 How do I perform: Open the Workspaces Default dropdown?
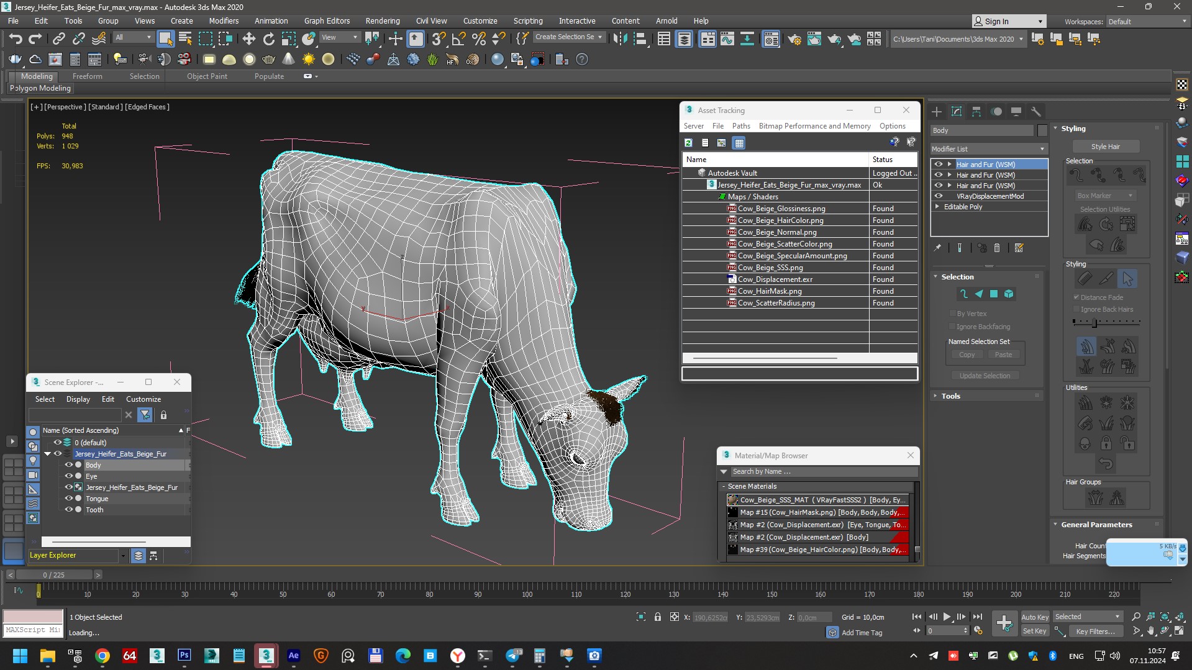point(1147,21)
